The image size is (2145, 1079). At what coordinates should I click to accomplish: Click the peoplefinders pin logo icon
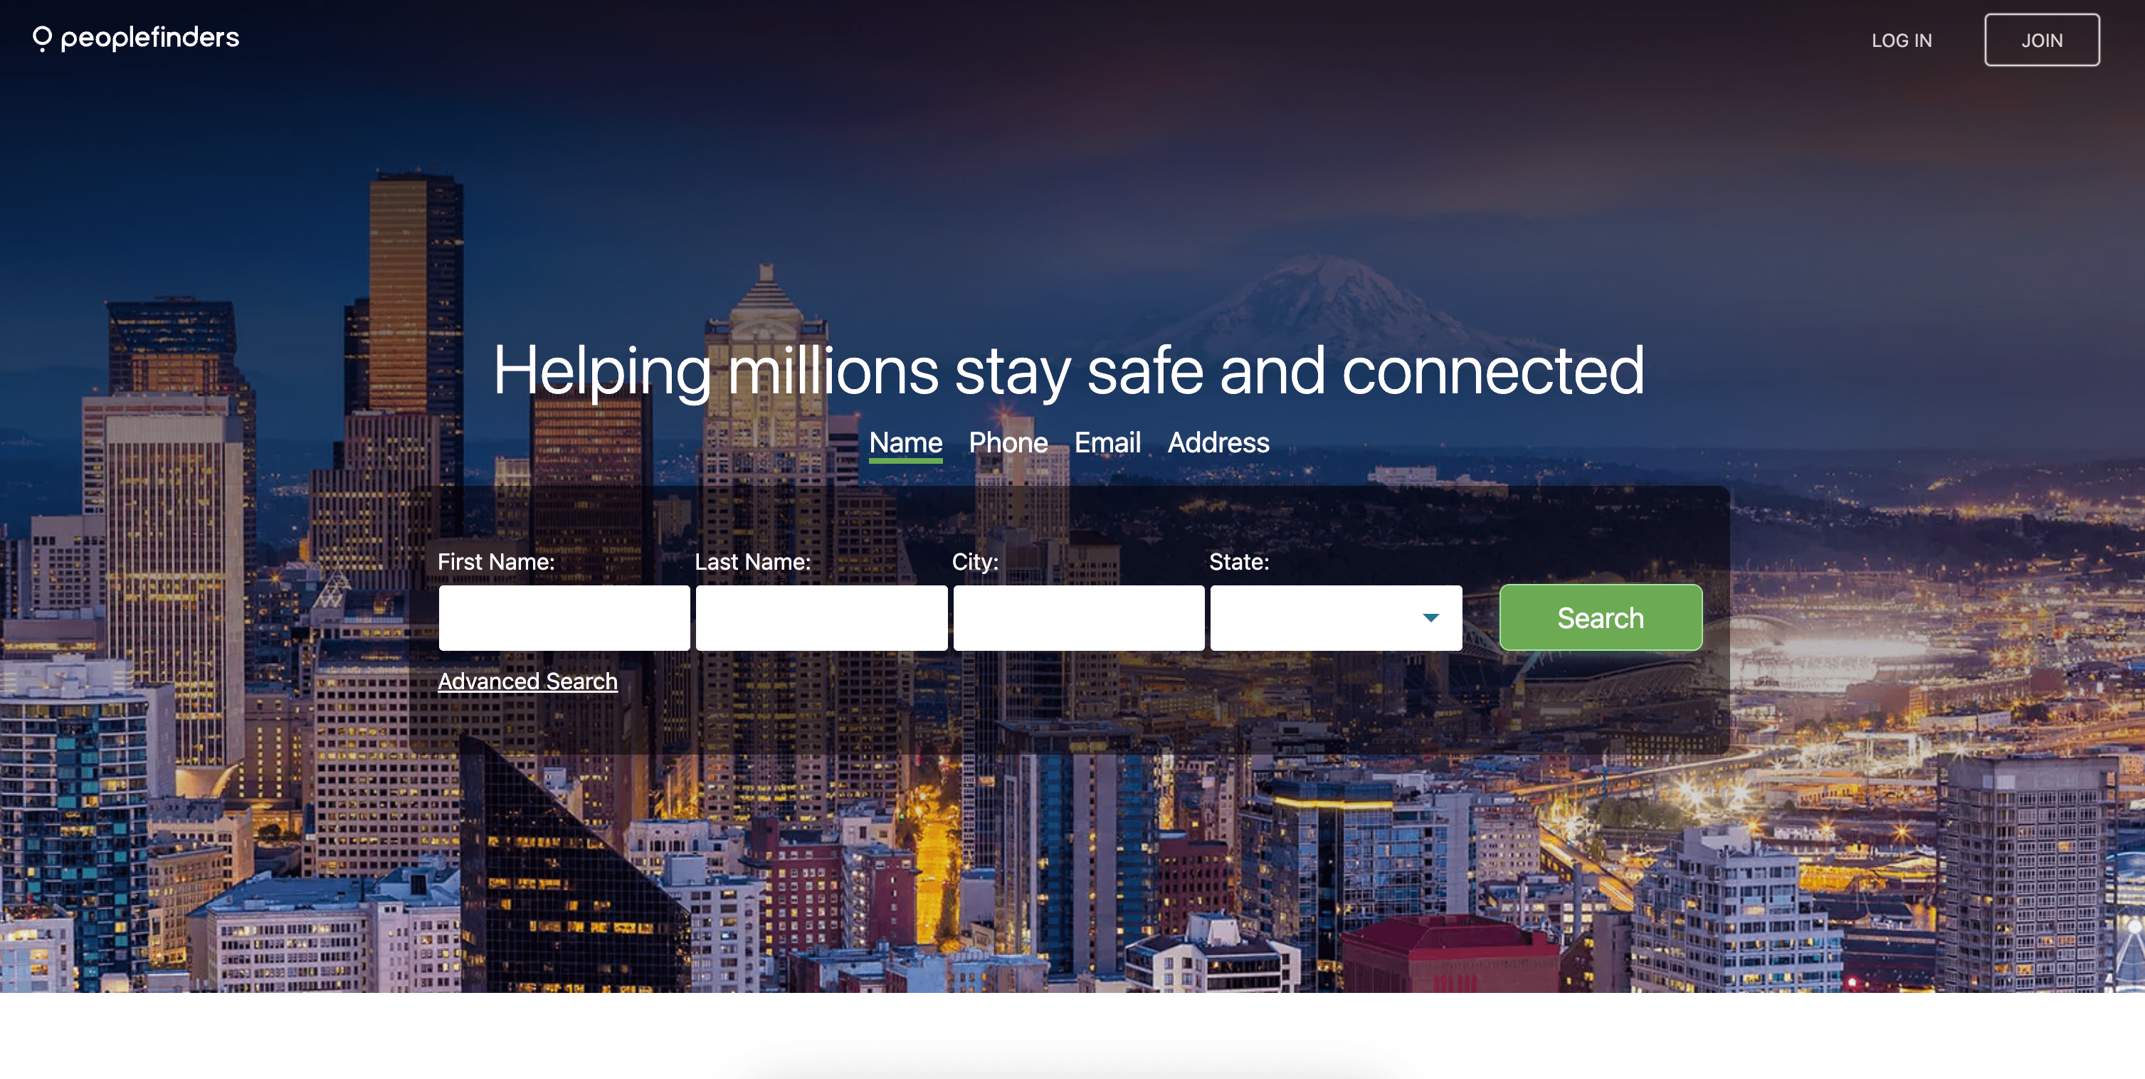coord(42,38)
